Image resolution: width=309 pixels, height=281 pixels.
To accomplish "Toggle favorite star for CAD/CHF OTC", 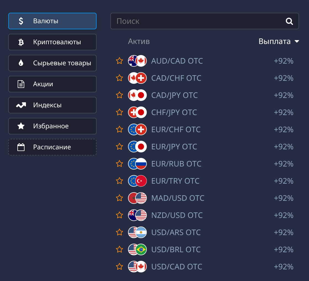I will [x=119, y=78].
